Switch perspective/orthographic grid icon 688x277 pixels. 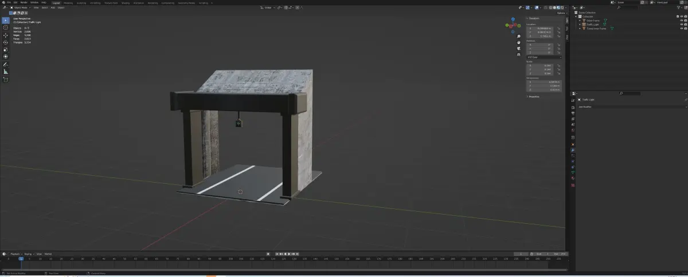click(x=519, y=55)
